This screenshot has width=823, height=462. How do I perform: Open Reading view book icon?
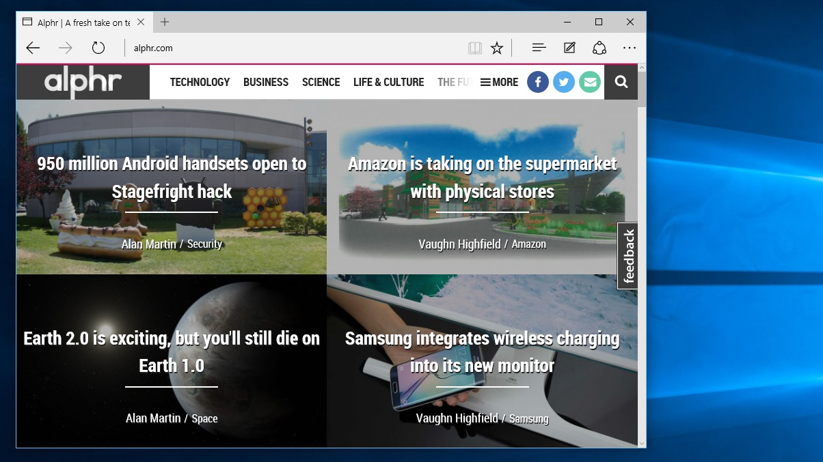474,48
